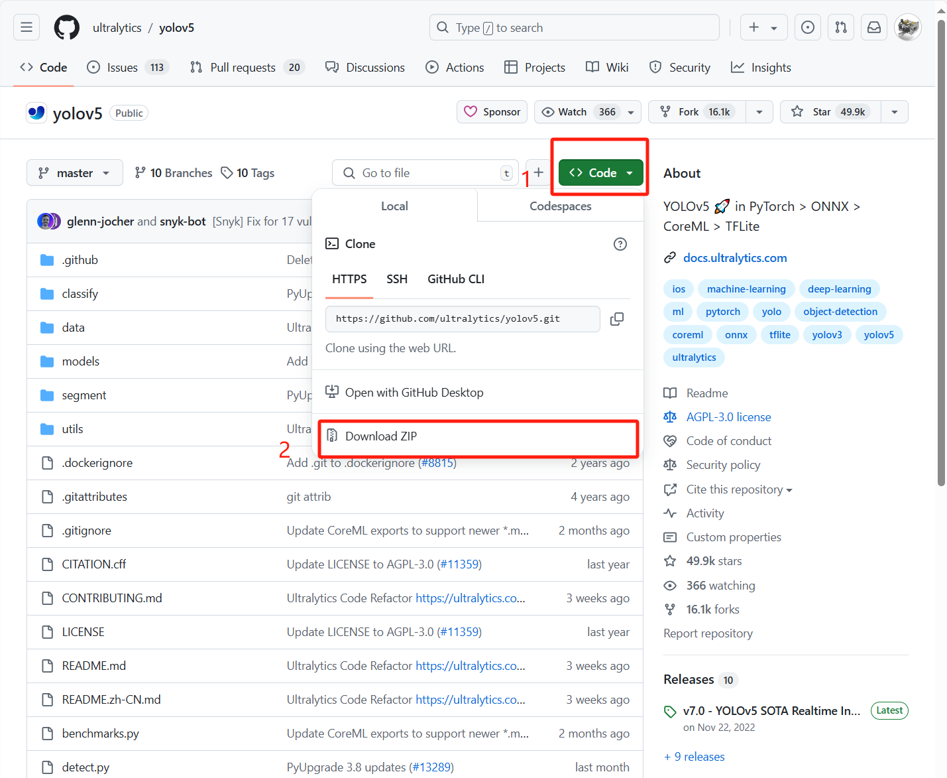Open the master branch selector dropdown
947x778 pixels.
pos(75,172)
